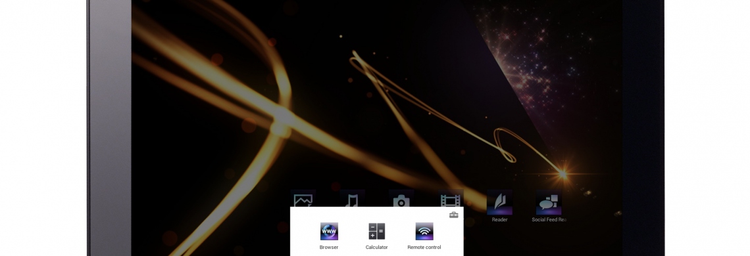Open the film strip video app icon
The image size is (750, 256).
click(450, 199)
